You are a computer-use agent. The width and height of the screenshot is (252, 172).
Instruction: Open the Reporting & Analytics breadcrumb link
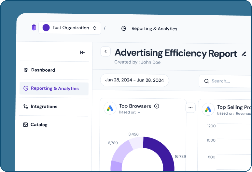click(154, 29)
